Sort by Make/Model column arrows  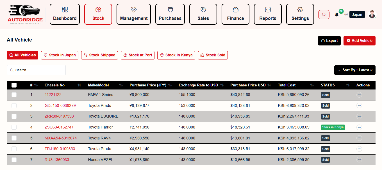121,85
